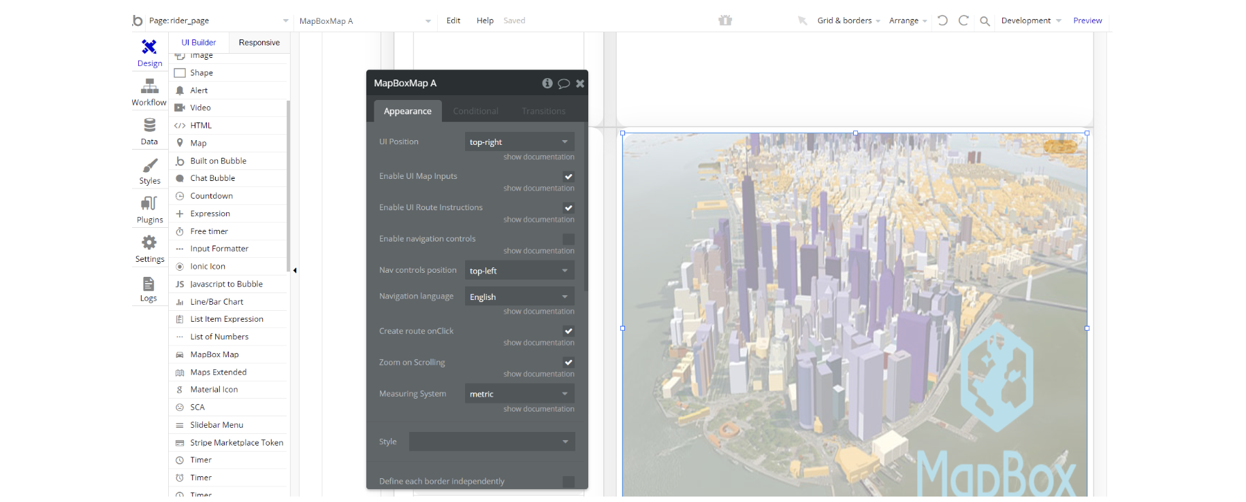Click the Preview link

pos(1087,20)
